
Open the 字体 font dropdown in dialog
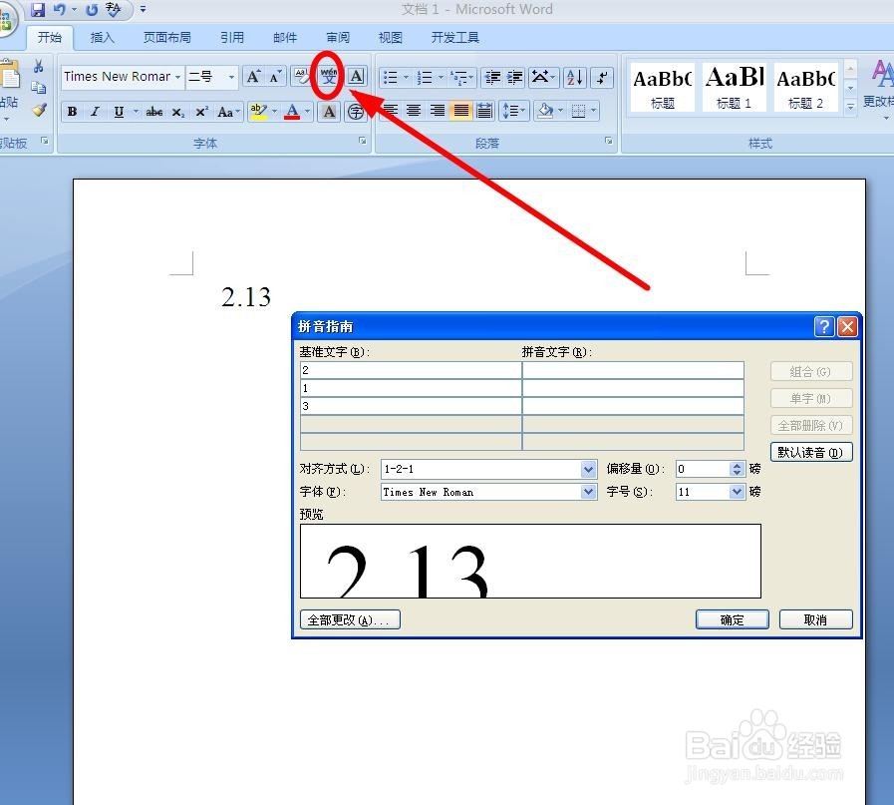pyautogui.click(x=589, y=492)
